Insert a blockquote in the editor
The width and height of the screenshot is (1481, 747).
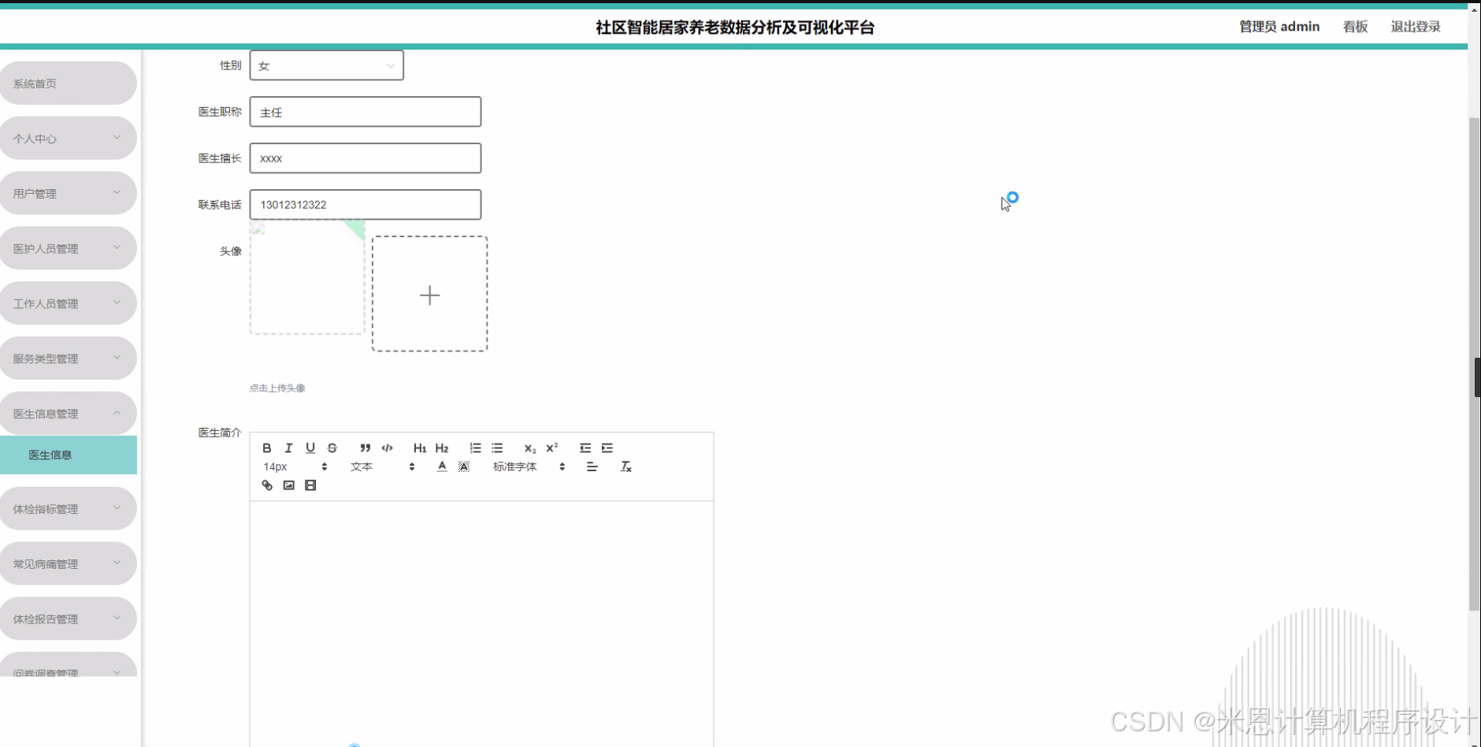click(x=365, y=448)
